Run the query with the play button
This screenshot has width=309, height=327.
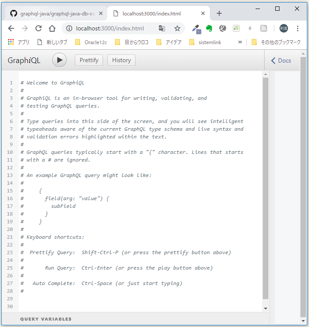point(59,60)
